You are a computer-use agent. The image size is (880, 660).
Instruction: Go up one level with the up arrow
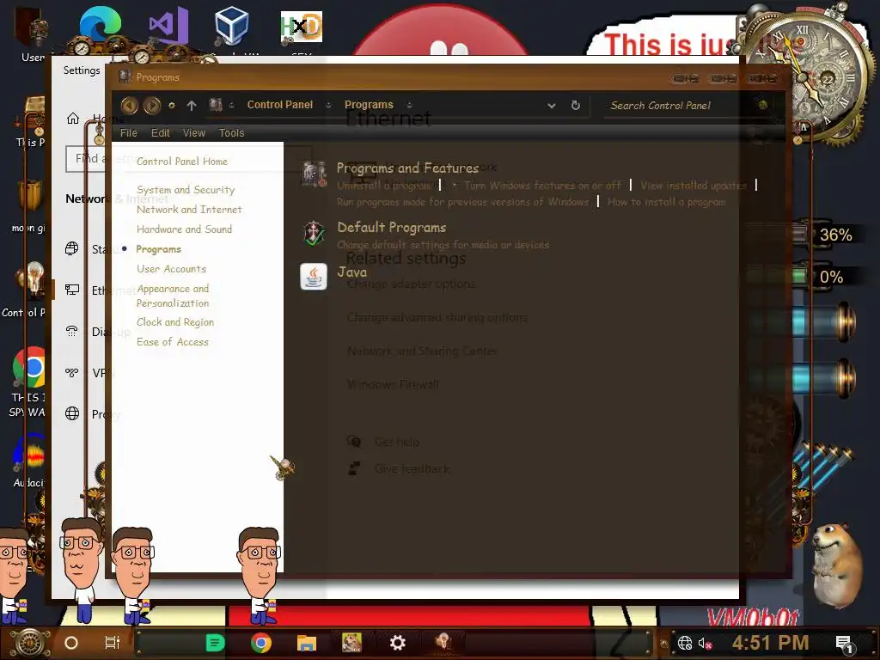192,105
